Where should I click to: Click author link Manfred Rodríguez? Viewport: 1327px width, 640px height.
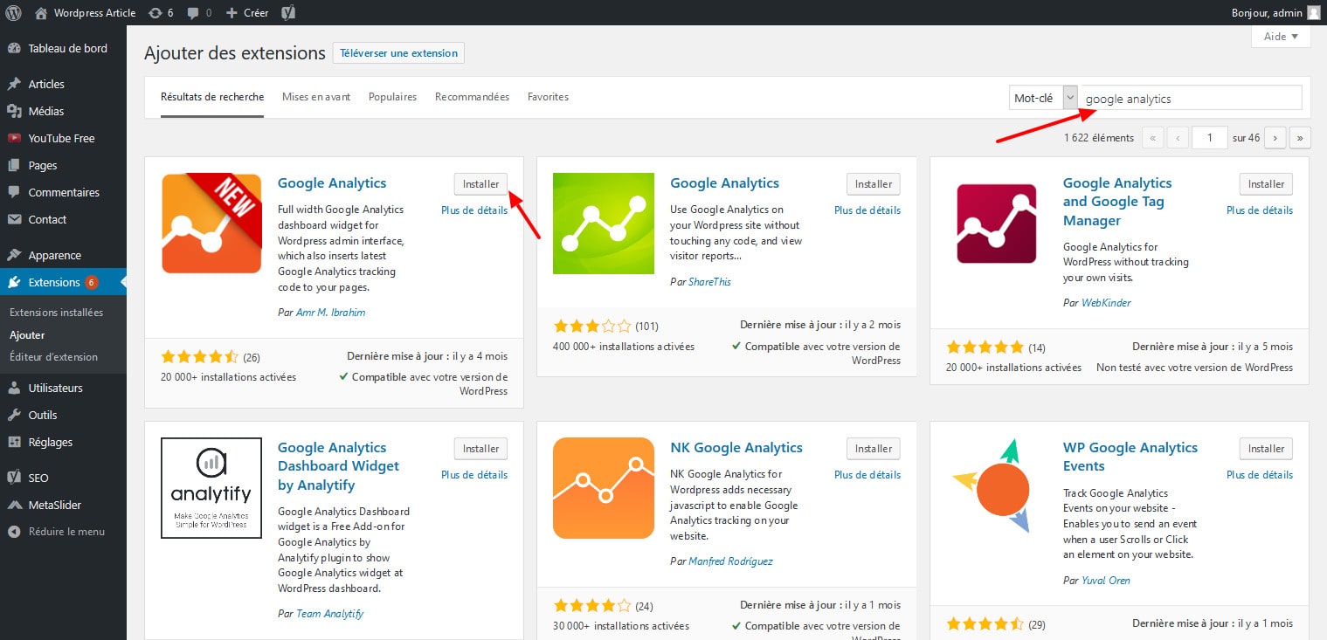coord(730,561)
